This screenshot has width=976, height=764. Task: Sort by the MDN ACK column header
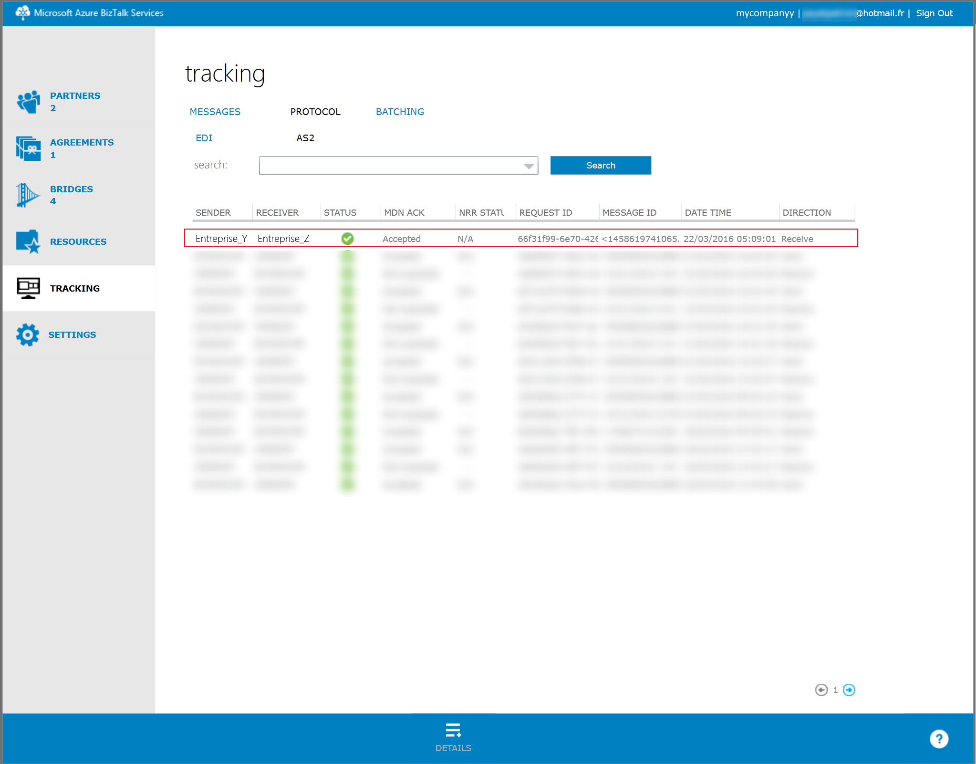coord(405,212)
